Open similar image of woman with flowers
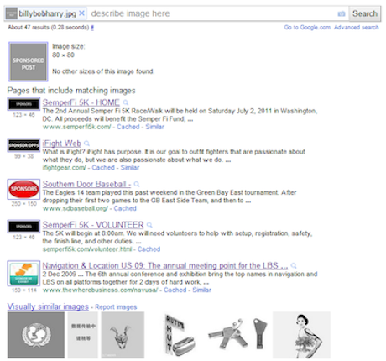The image size is (386, 361). [x=301, y=335]
